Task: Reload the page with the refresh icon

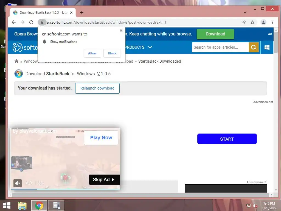Action: pos(31,22)
